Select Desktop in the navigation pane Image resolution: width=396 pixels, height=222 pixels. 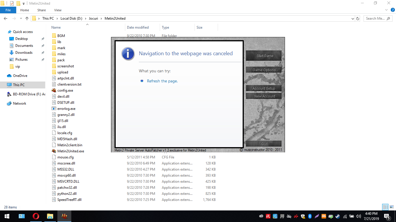pyautogui.click(x=21, y=39)
